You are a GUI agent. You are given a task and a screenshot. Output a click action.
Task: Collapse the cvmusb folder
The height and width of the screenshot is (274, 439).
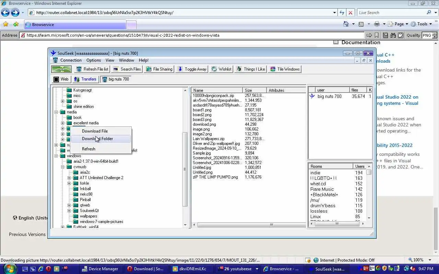[x=63, y=167]
